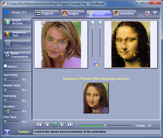Adjust the Middle Delay slider

5,90
